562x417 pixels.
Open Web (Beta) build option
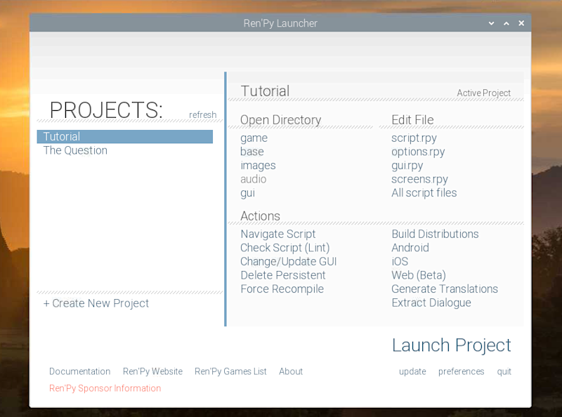(419, 275)
